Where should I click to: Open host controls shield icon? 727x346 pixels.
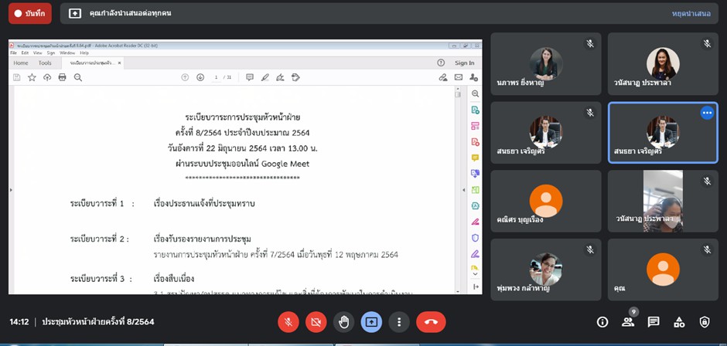[705, 322]
